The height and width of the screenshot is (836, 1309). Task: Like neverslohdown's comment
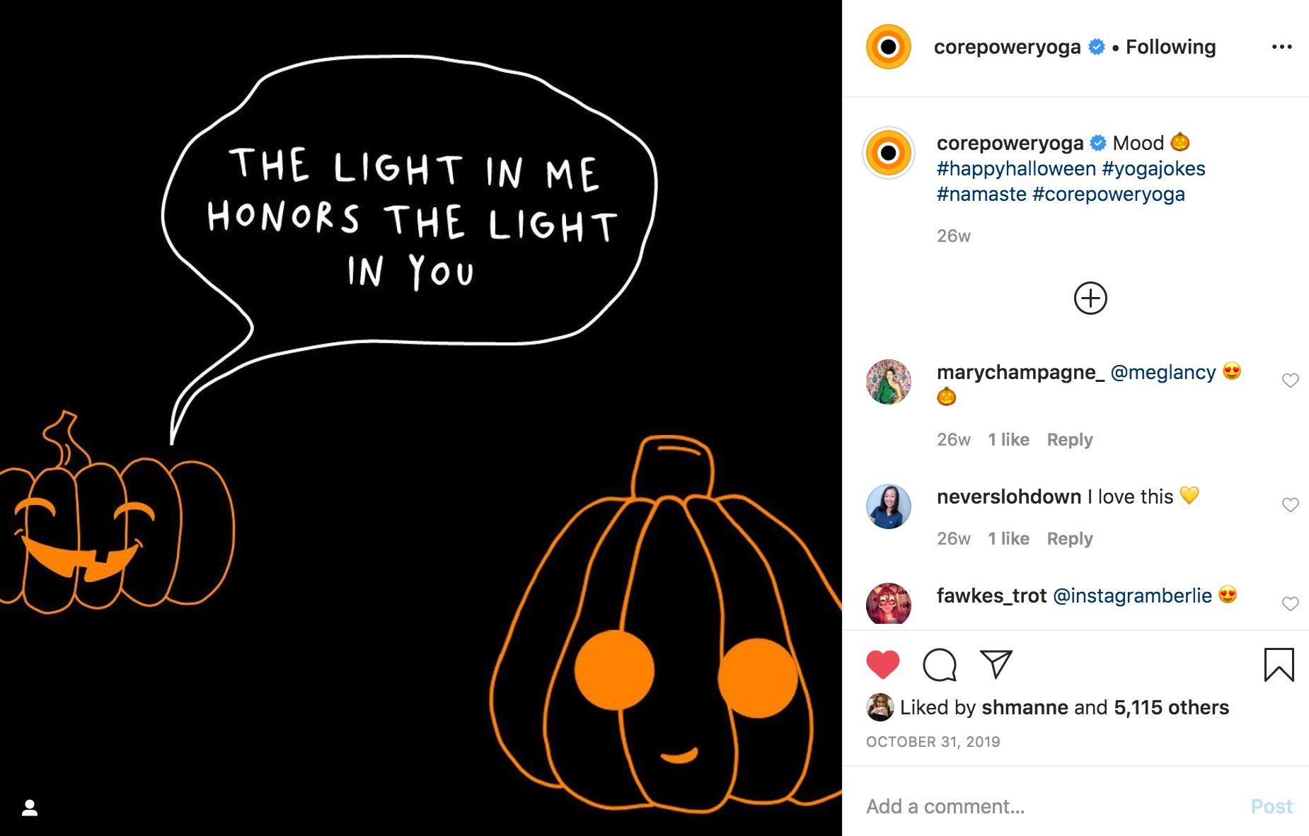tap(1290, 505)
